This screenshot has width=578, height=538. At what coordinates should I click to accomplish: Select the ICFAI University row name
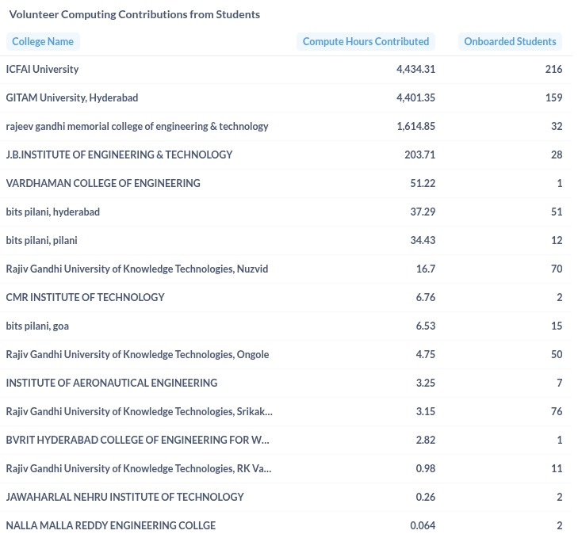(x=42, y=69)
